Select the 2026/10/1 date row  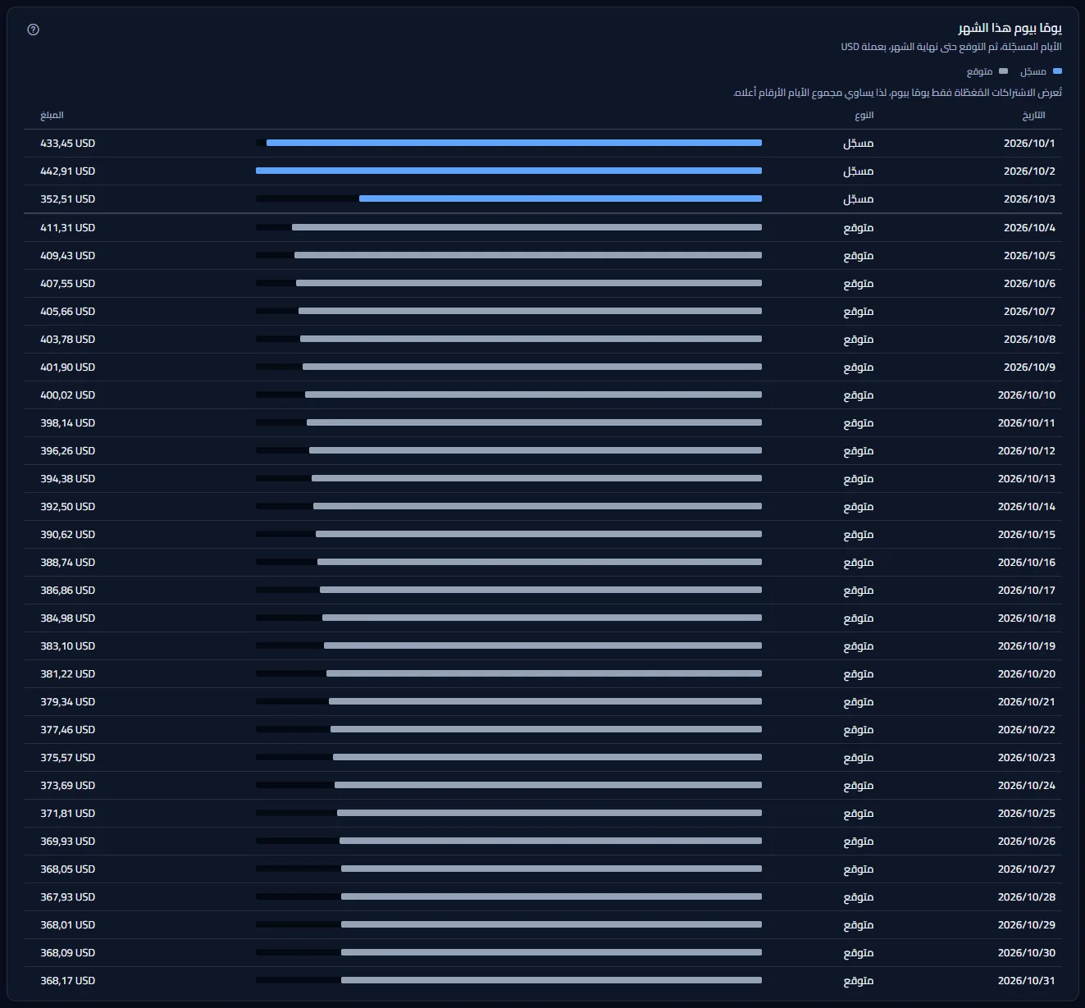(543, 143)
